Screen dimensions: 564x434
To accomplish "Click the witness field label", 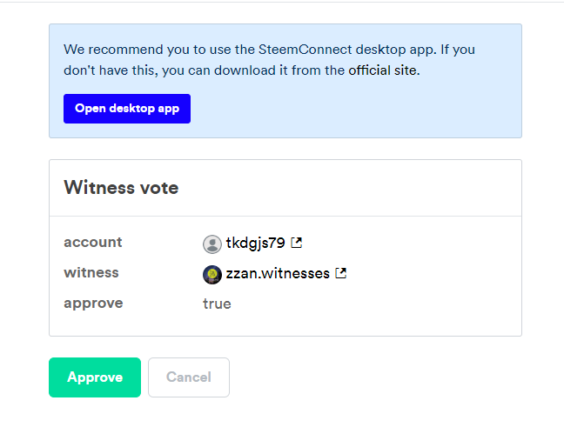I will point(91,272).
